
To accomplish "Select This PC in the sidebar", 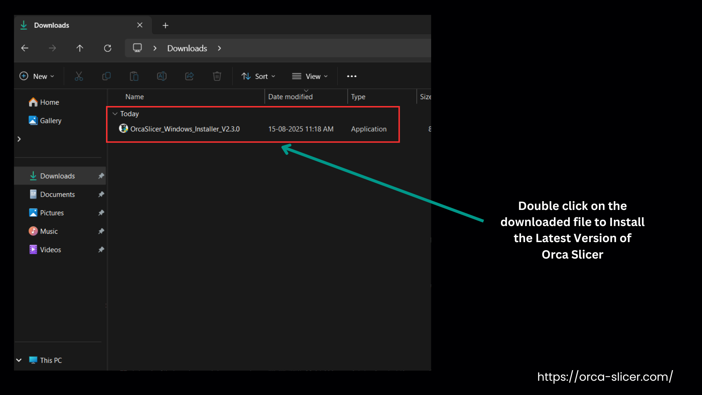I will [x=46, y=360].
